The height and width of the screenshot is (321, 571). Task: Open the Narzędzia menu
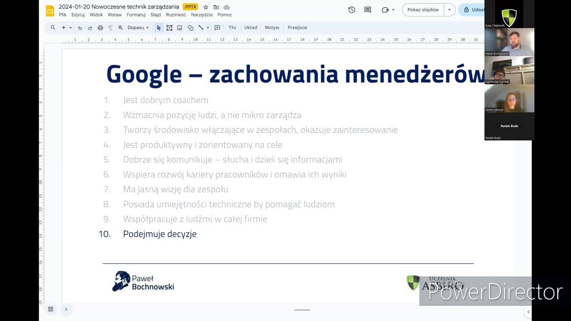click(x=202, y=15)
